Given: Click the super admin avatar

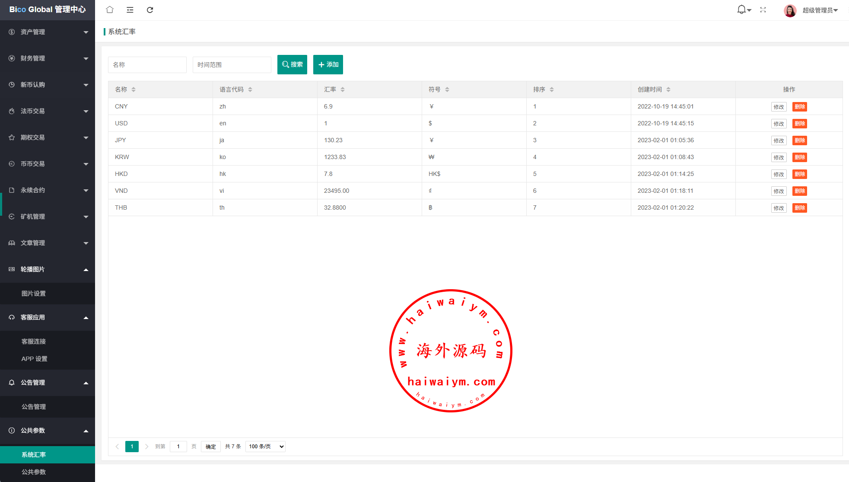Looking at the screenshot, I should coord(790,10).
